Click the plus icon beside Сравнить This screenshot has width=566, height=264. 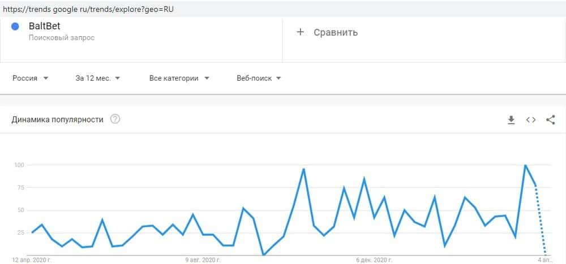pyautogui.click(x=301, y=32)
